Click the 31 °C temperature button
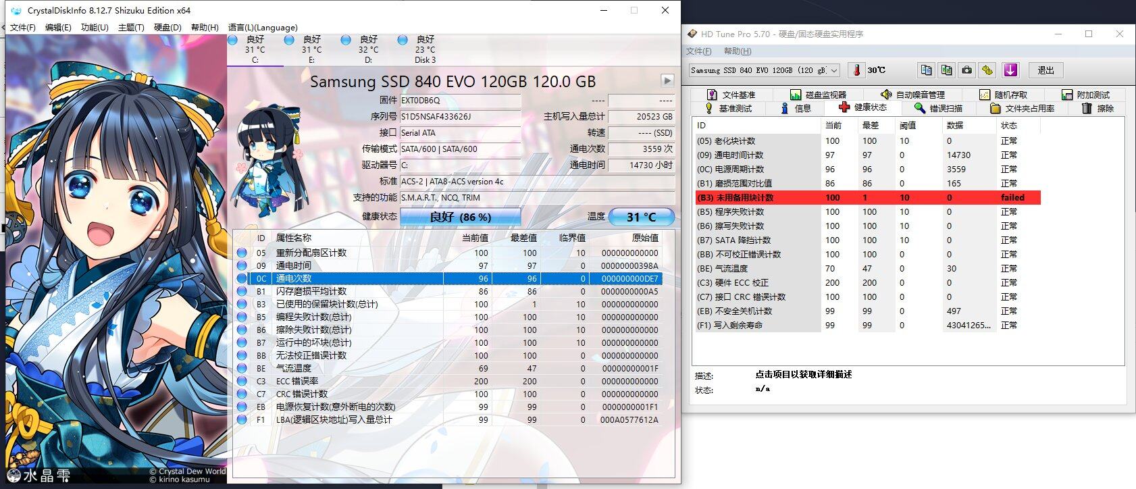Screen dimensions: 1136x489 click(641, 217)
